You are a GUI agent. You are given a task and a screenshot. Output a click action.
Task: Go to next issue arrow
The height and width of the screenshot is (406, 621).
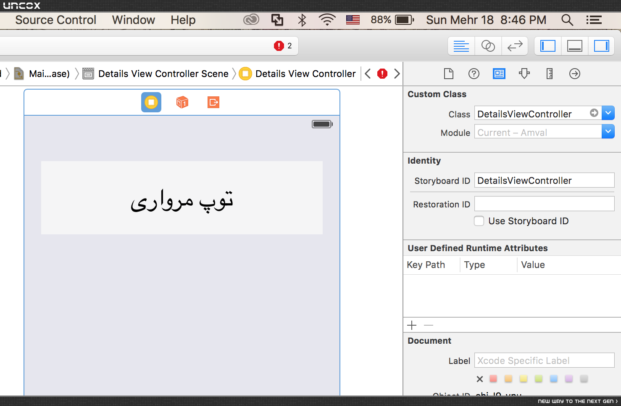tap(397, 74)
